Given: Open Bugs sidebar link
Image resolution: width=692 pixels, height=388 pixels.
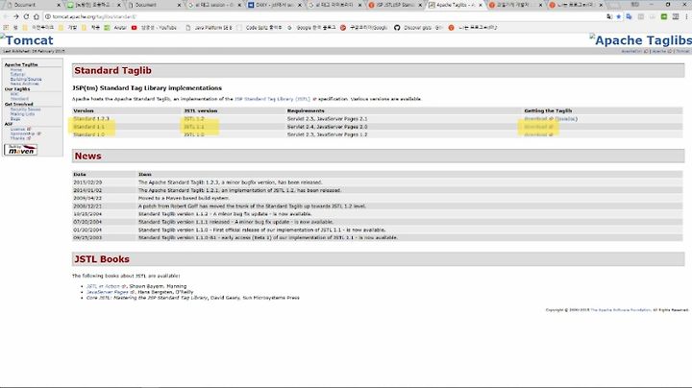Looking at the screenshot, I should (15, 118).
